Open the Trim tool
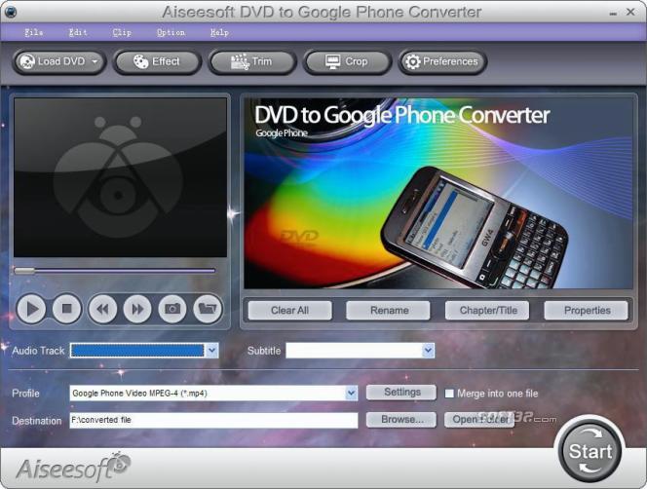Screen dimensions: 647x489 click(x=251, y=62)
